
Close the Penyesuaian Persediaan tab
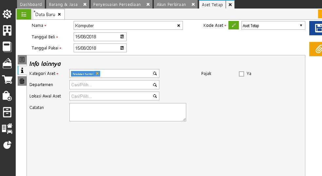148,5
